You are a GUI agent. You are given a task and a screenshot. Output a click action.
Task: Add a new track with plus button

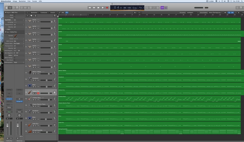point(27,16)
